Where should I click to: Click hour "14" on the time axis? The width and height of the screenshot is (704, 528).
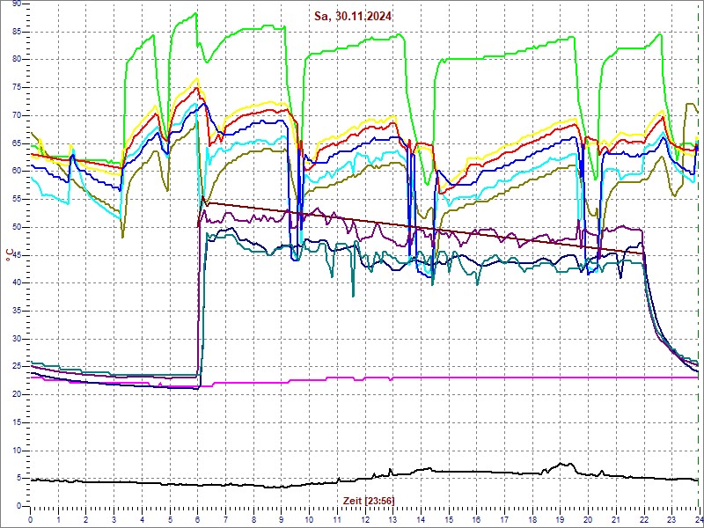(421, 519)
